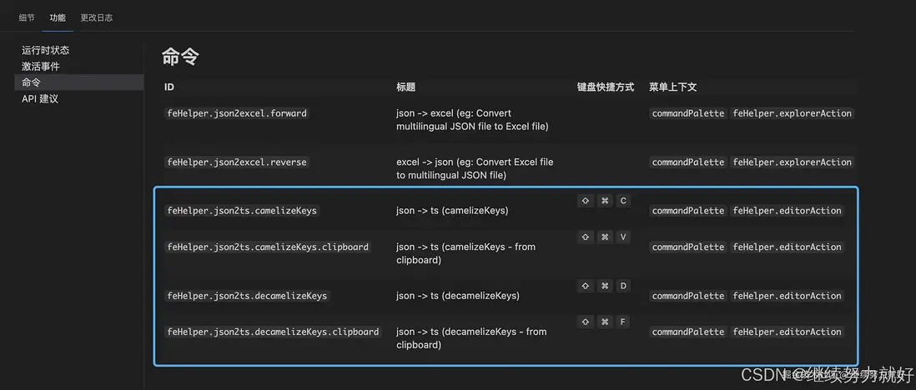The image size is (916, 390).
Task: Click commandPalette tag in json2excel.forward row
Action: [687, 113]
